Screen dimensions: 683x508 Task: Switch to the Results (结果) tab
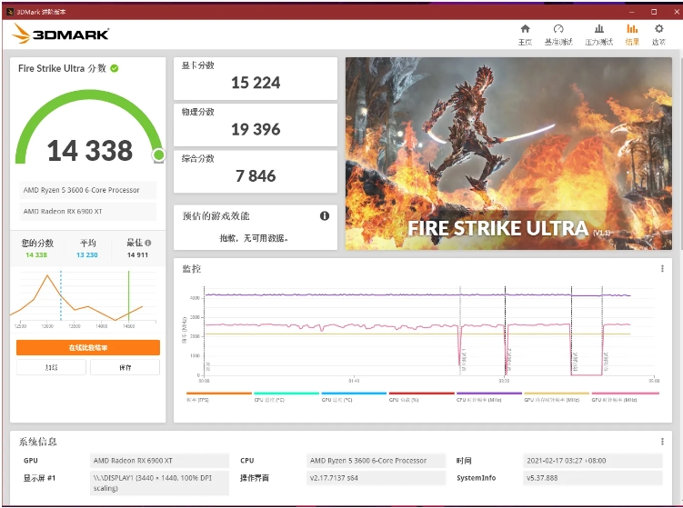pos(632,35)
